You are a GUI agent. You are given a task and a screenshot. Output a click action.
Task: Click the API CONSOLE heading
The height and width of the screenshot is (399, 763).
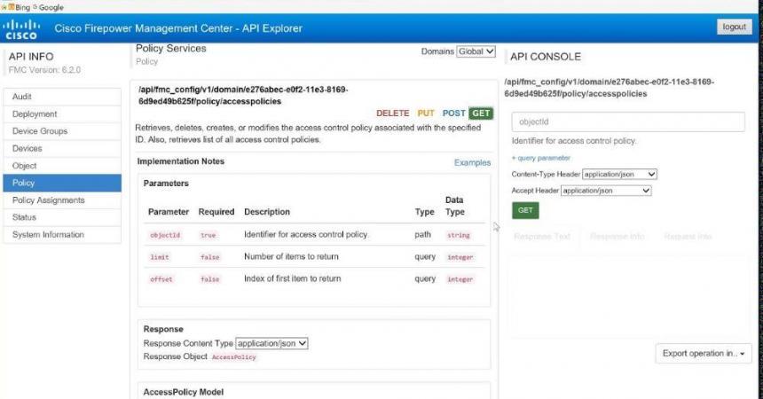pos(546,57)
